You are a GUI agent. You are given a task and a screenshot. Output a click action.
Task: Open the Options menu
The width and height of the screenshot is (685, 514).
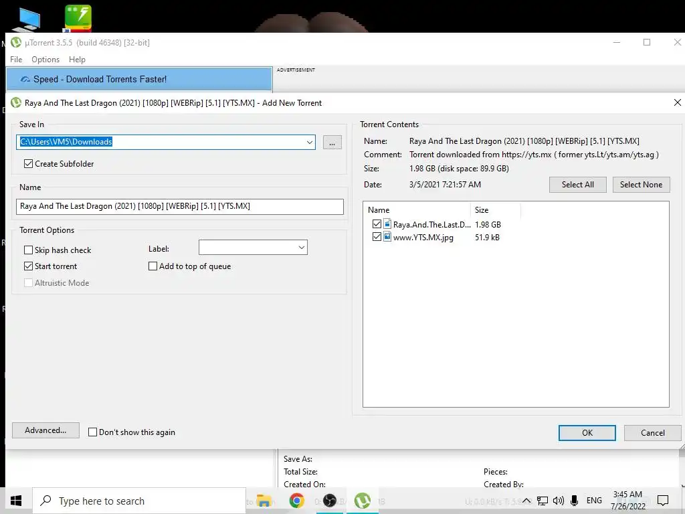pyautogui.click(x=45, y=60)
